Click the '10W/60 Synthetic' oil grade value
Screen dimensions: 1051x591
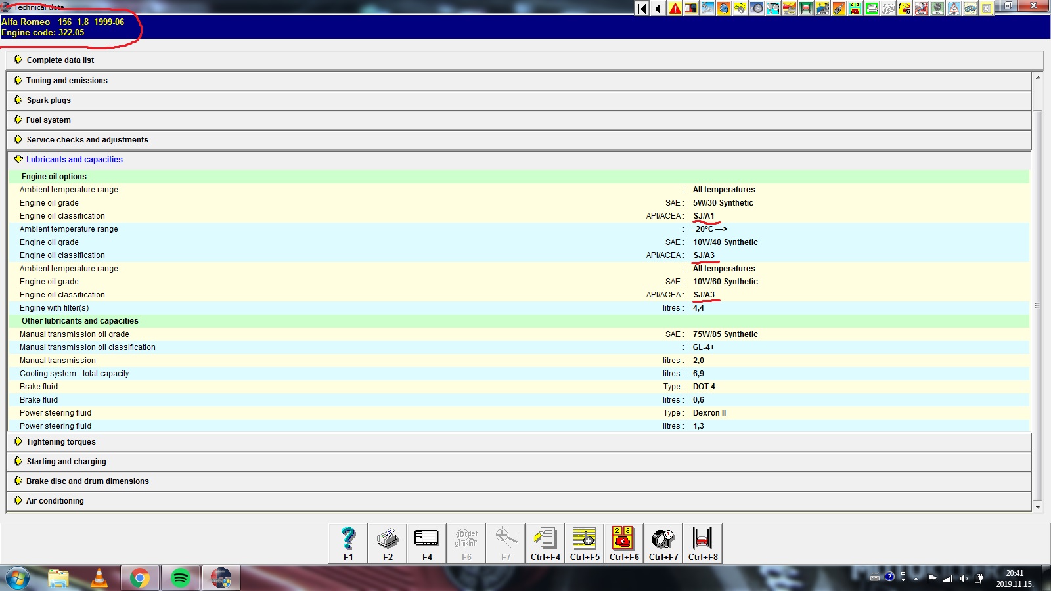[725, 282]
